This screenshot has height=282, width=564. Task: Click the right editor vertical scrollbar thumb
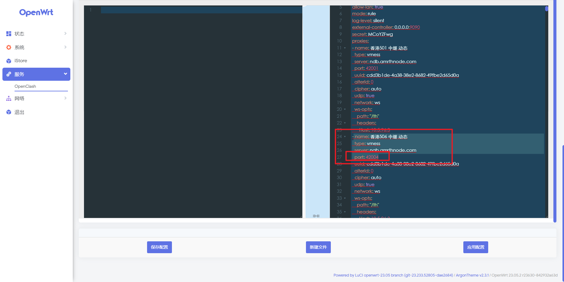coord(546,8)
